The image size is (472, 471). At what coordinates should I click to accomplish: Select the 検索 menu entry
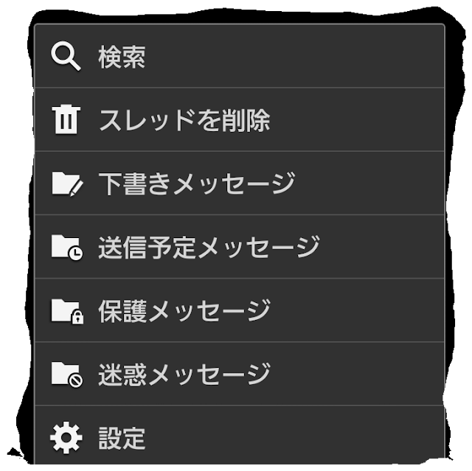pyautogui.click(x=240, y=56)
